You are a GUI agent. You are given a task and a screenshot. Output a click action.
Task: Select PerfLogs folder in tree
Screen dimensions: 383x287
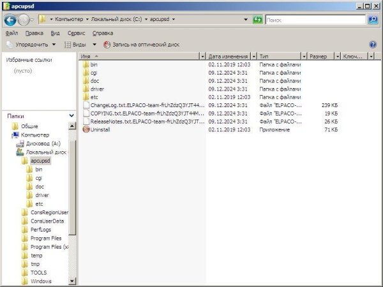[x=41, y=230]
